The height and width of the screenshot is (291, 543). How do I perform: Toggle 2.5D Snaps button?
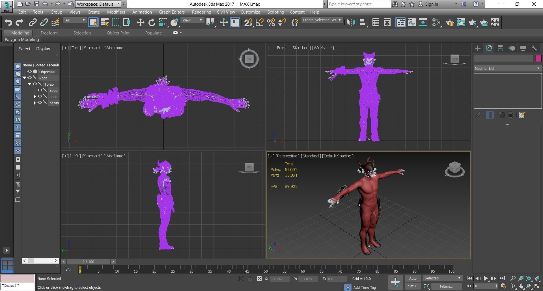click(x=248, y=23)
